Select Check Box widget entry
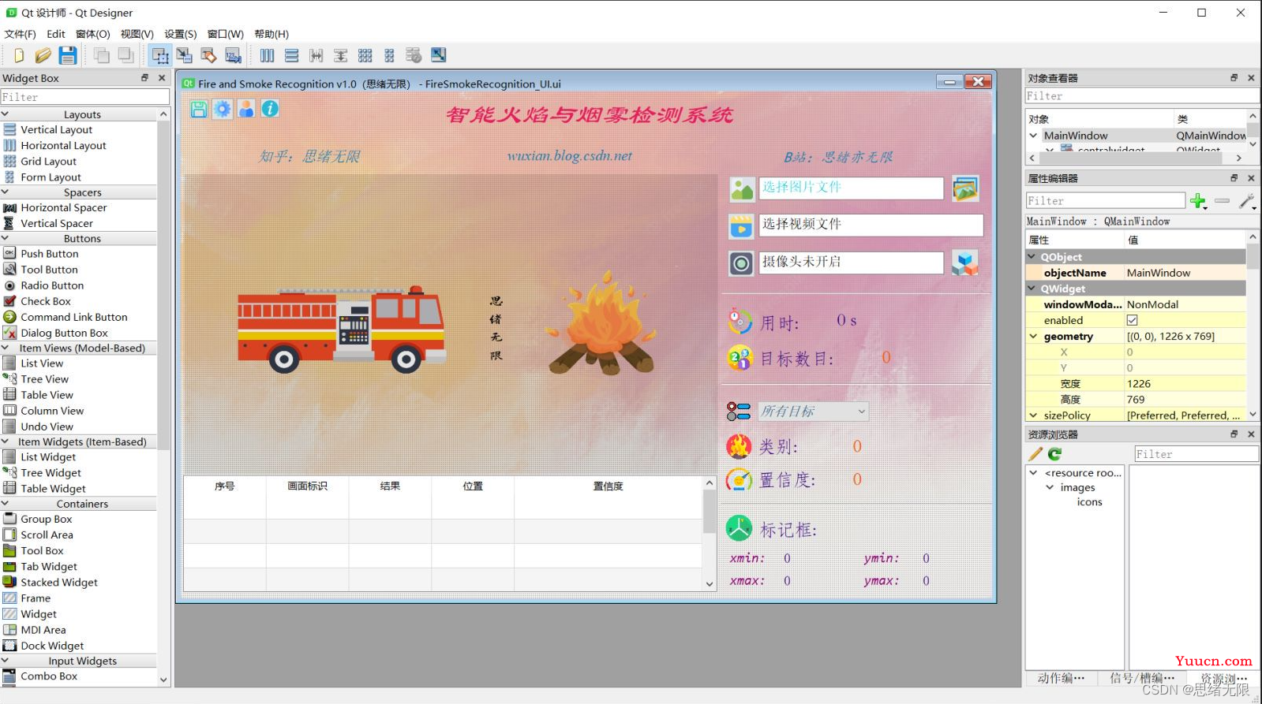Viewport: 1262px width, 704px height. pyautogui.click(x=45, y=301)
